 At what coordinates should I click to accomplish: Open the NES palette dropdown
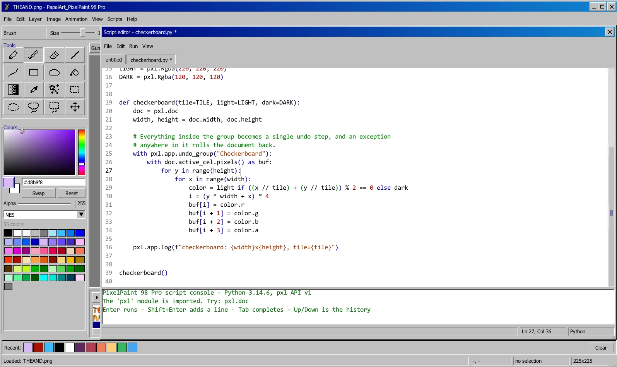44,214
